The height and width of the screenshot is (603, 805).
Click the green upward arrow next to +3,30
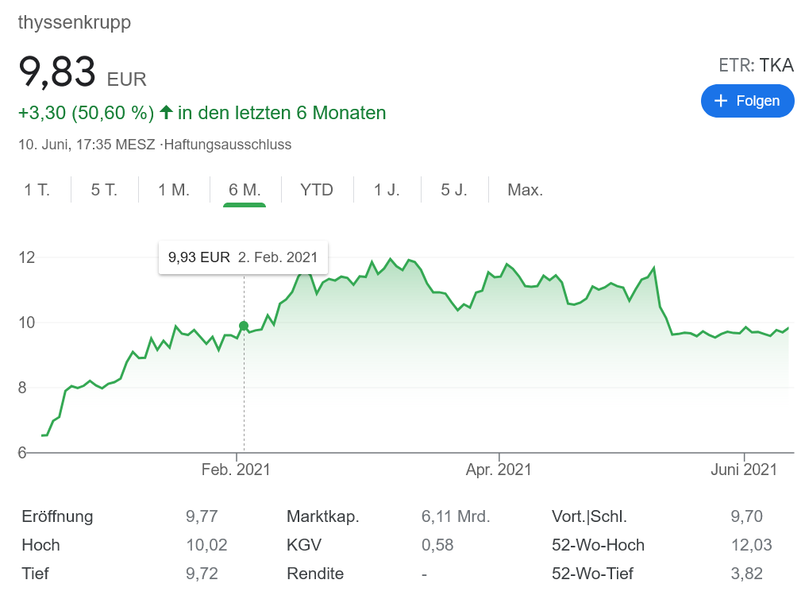click(164, 112)
